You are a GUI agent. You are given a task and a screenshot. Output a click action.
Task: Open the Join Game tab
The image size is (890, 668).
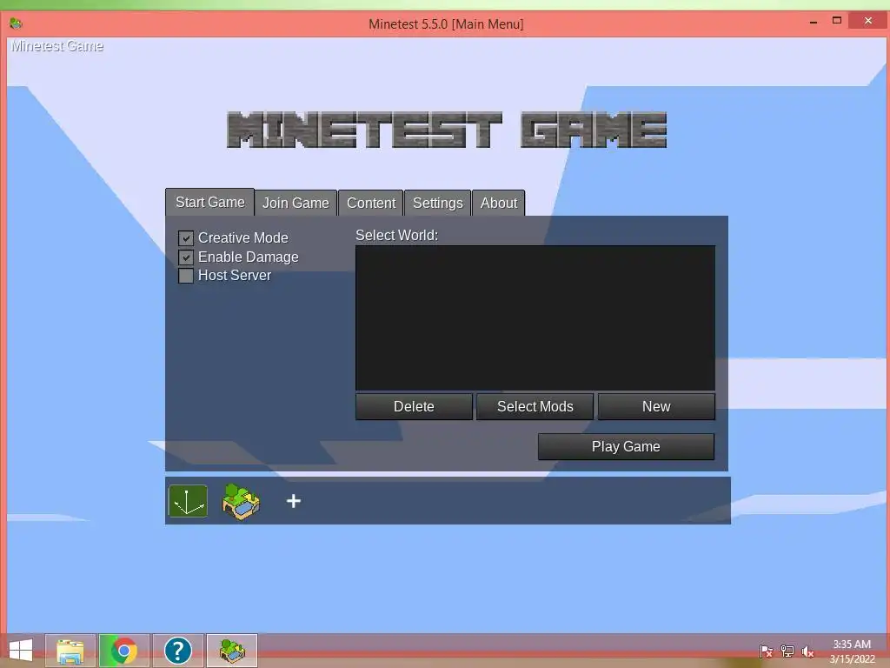[296, 203]
